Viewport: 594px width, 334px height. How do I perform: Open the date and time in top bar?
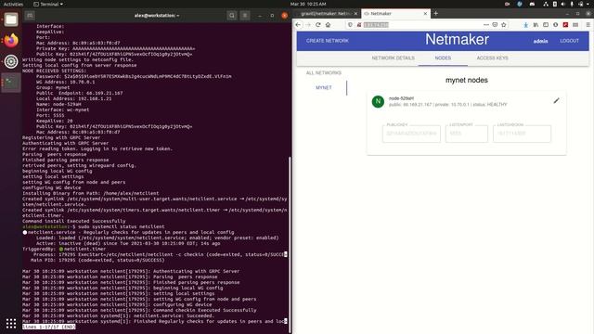pos(308,4)
